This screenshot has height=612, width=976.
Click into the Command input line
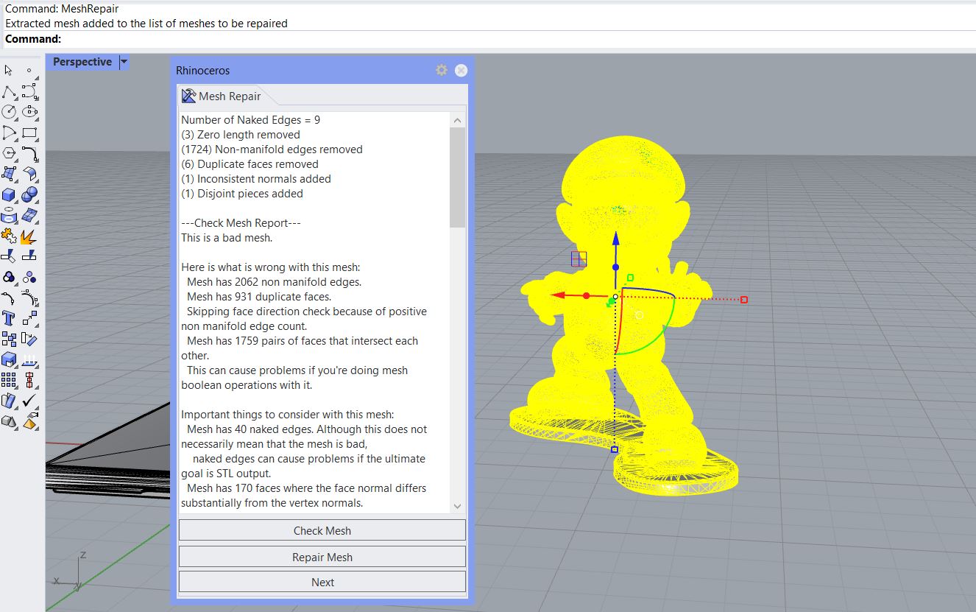[442, 39]
